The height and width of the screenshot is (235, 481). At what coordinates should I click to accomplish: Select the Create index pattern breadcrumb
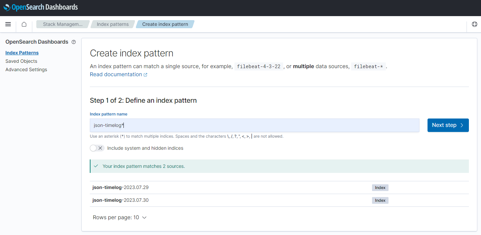[165, 24]
